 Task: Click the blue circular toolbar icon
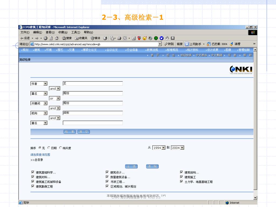point(162,38)
